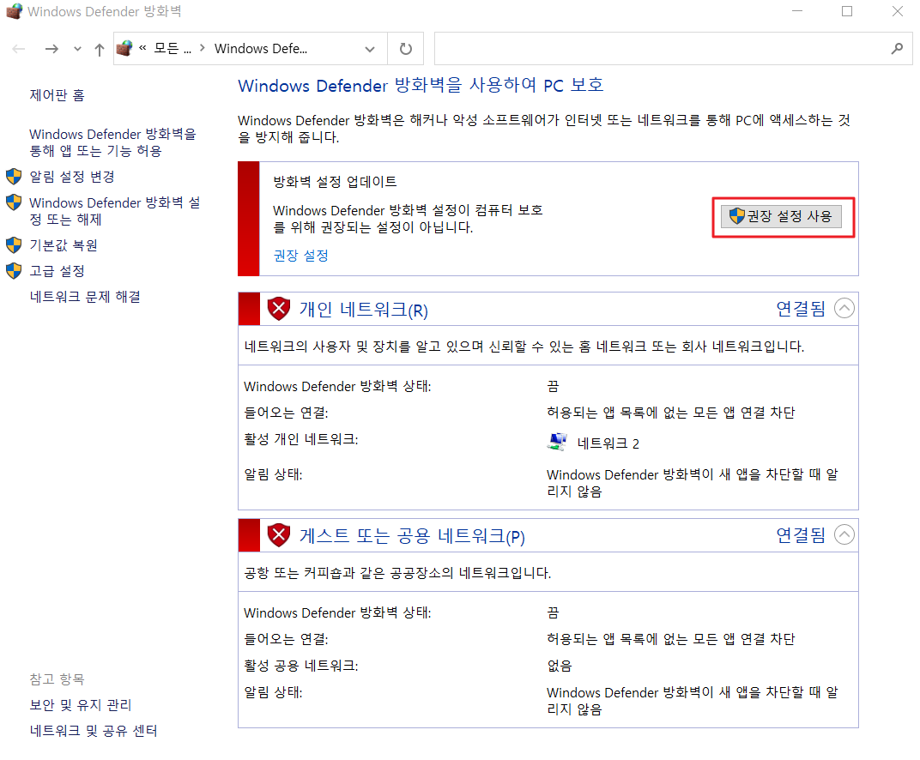Image resolution: width=920 pixels, height=760 pixels.
Task: Click 활성 공용 네트워크 value 없음
Action: tap(560, 666)
